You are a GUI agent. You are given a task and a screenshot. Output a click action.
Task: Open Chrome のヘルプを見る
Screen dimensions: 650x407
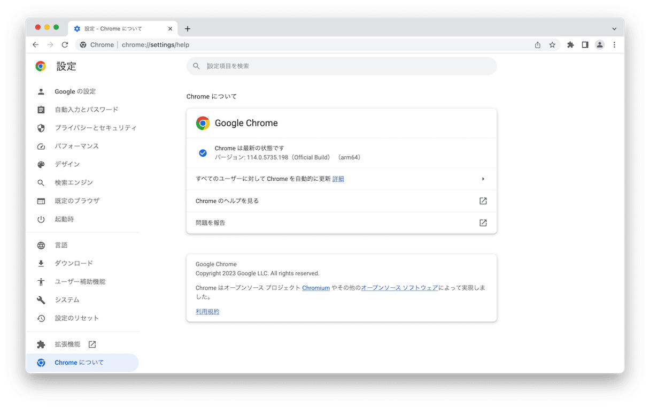(342, 201)
